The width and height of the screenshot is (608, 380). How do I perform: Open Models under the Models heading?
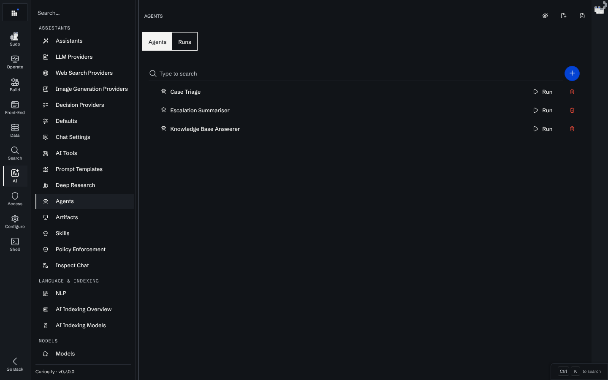[x=85, y=354]
